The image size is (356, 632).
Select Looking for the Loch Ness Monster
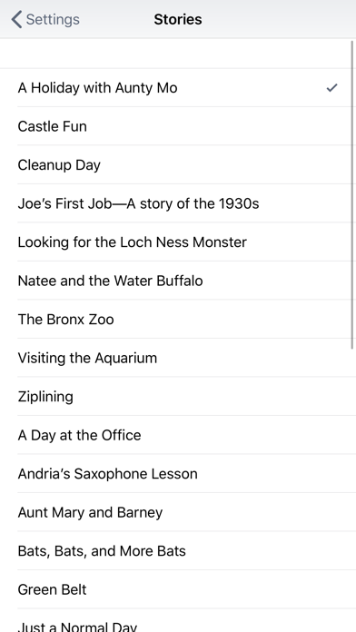point(178,242)
